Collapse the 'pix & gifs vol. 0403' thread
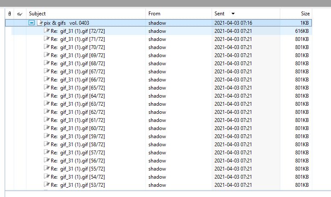 pos(32,23)
